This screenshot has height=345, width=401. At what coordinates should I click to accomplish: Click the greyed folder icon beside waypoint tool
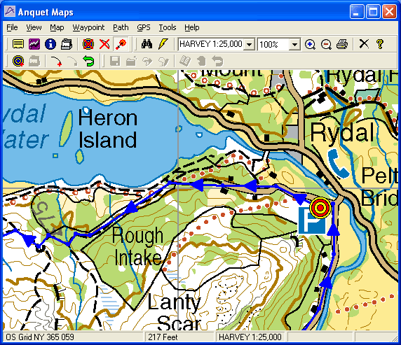tap(34, 62)
